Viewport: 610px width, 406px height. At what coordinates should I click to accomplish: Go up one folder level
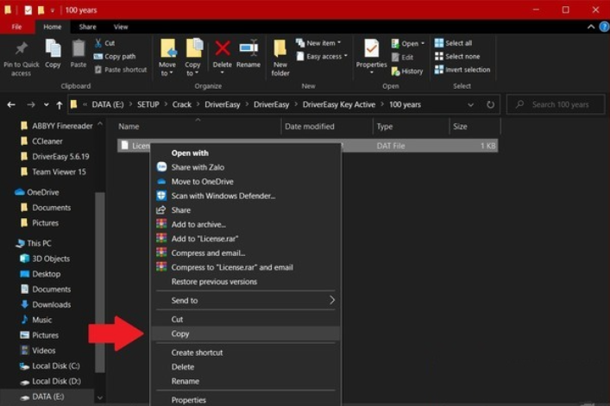[60, 104]
